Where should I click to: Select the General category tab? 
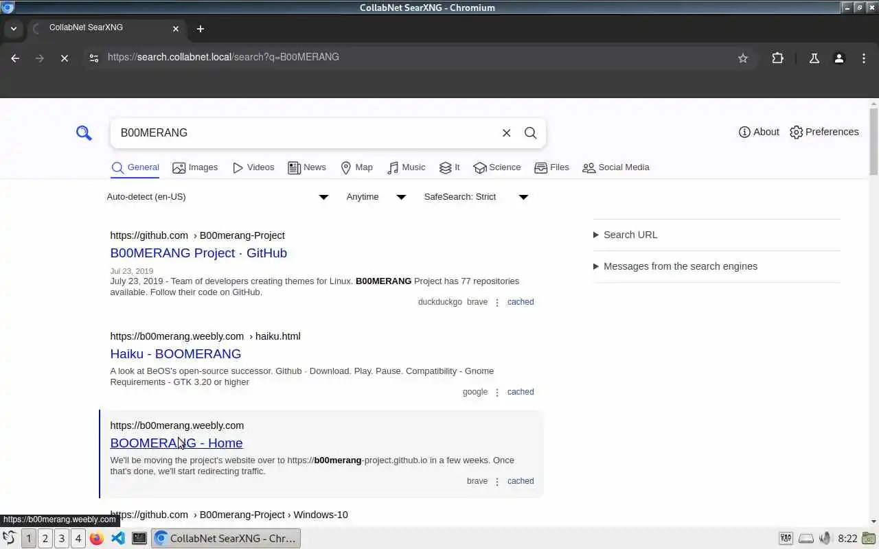[135, 167]
